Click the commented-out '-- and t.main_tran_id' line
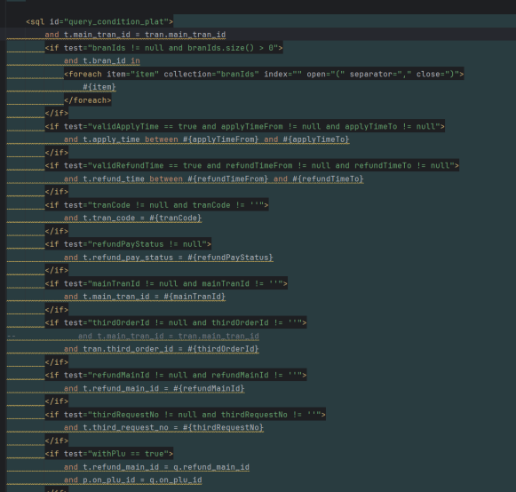 [x=133, y=336]
